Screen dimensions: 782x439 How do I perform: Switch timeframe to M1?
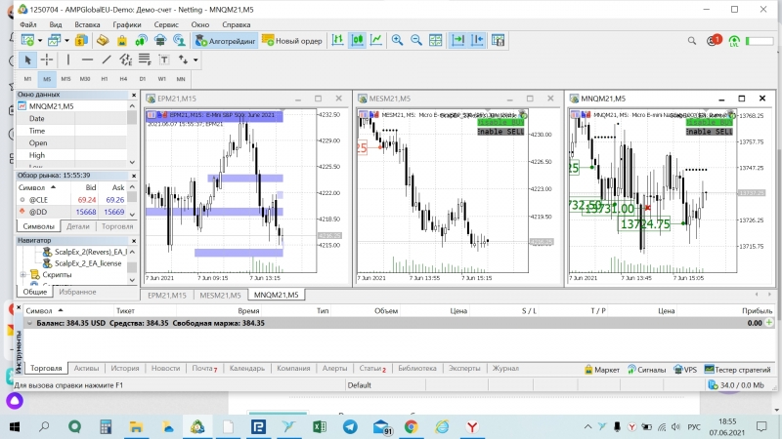[27, 79]
